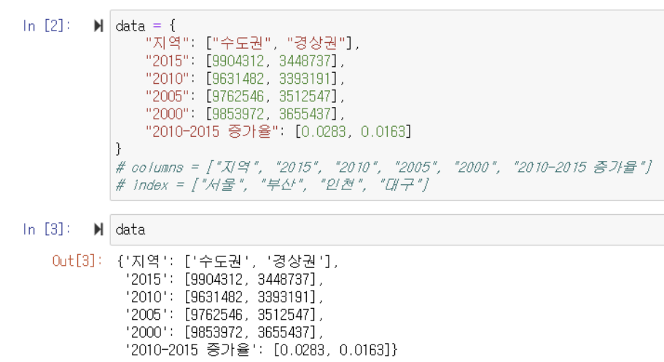Click value 9631482 in code cell
664x362 pixels.
click(x=238, y=79)
